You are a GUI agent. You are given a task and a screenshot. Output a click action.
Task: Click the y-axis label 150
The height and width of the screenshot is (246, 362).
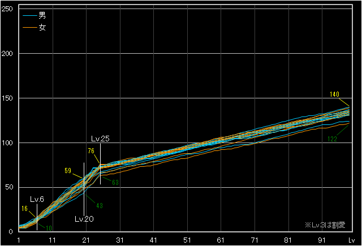(7, 98)
